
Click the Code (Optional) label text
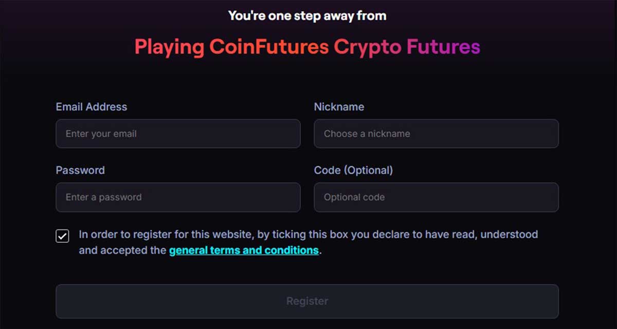(354, 170)
